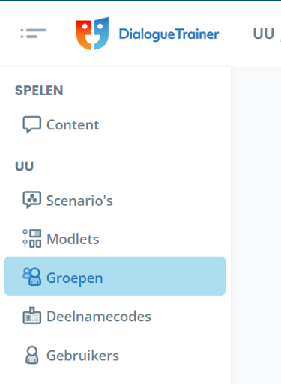Open the Scenario's page
281x384 pixels.
point(115,200)
